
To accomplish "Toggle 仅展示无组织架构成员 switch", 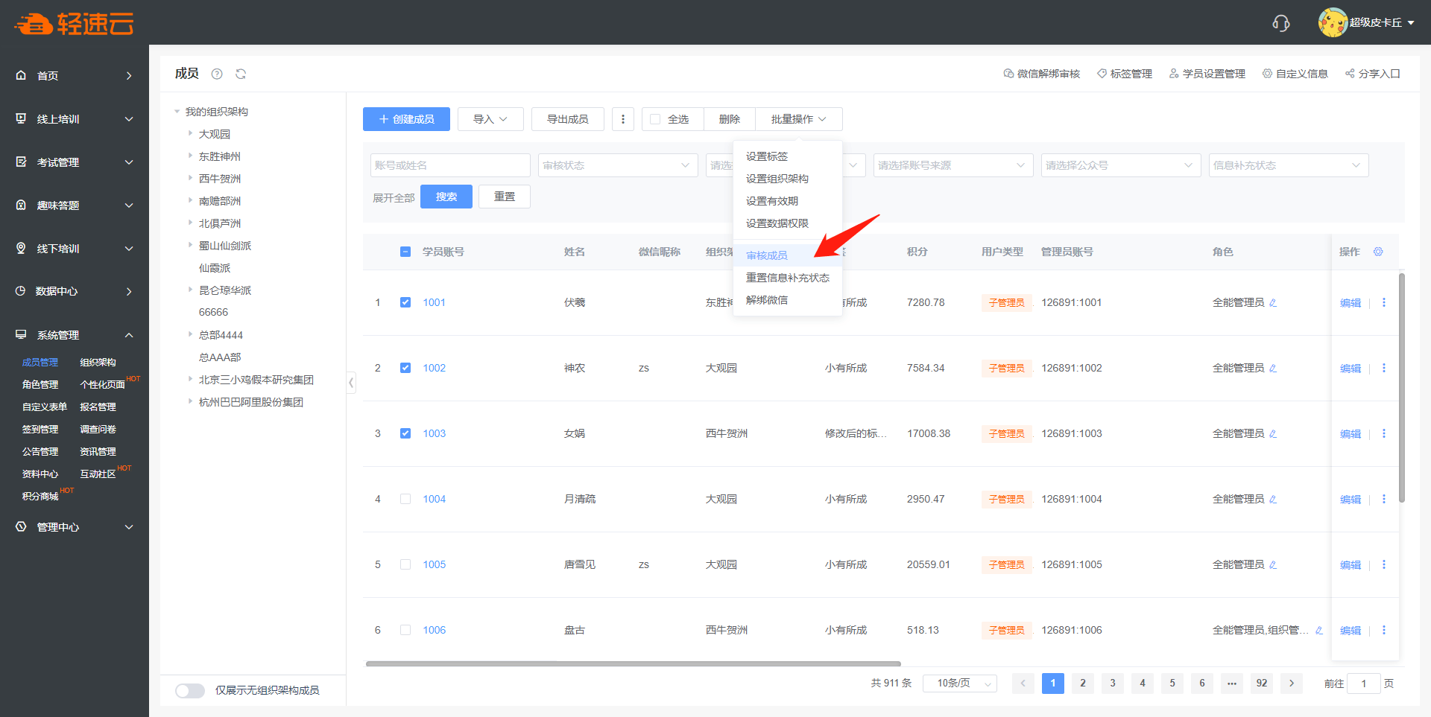I will click(190, 690).
